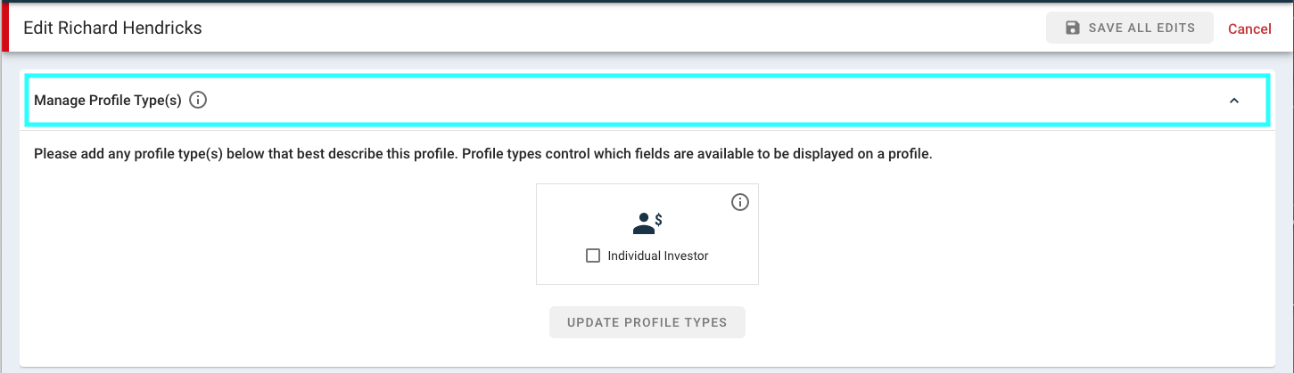The image size is (1294, 373).
Task: Check the Individual Investor checkbox
Action: click(593, 256)
